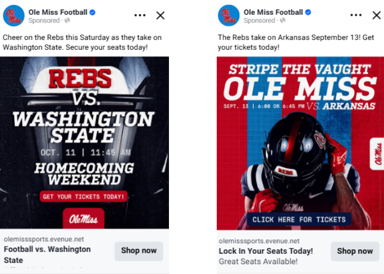
Task: Click Ole Miss profile logo on left ad
Action: (14, 15)
